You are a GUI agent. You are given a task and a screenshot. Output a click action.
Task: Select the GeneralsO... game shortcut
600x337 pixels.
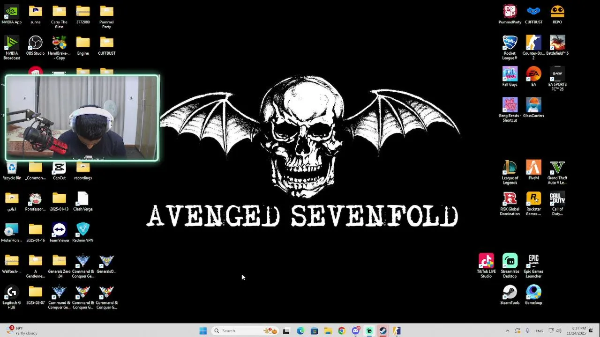click(x=106, y=264)
